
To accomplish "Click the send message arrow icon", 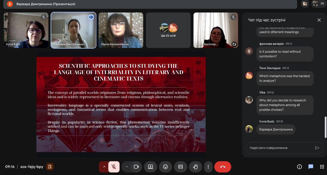I will [317, 148].
